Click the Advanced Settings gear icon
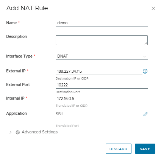The width and height of the screenshot is (161, 158). click(x=18, y=132)
